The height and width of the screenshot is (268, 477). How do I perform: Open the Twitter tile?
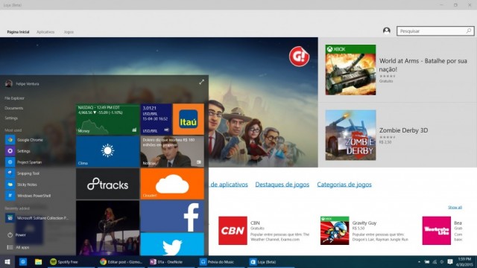tap(172, 244)
